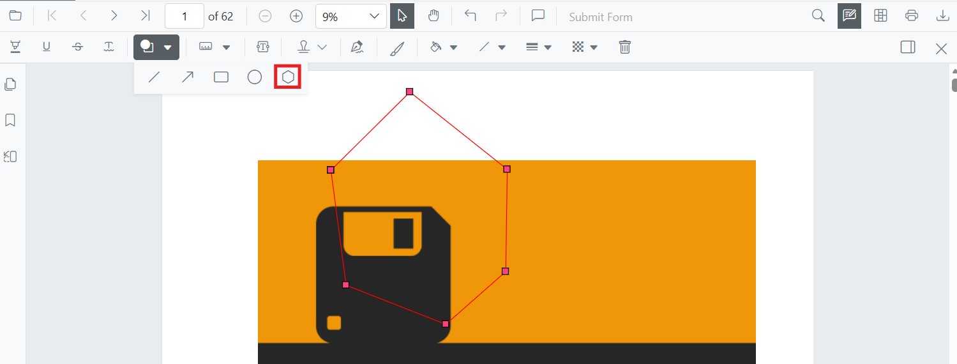Toggle the comment panel icon
The image size is (957, 364).
(x=538, y=16)
